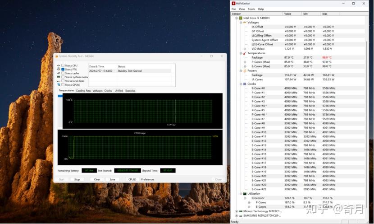Enable the Stress cache checkbox
The height and width of the screenshot is (224, 374).
tap(63, 73)
